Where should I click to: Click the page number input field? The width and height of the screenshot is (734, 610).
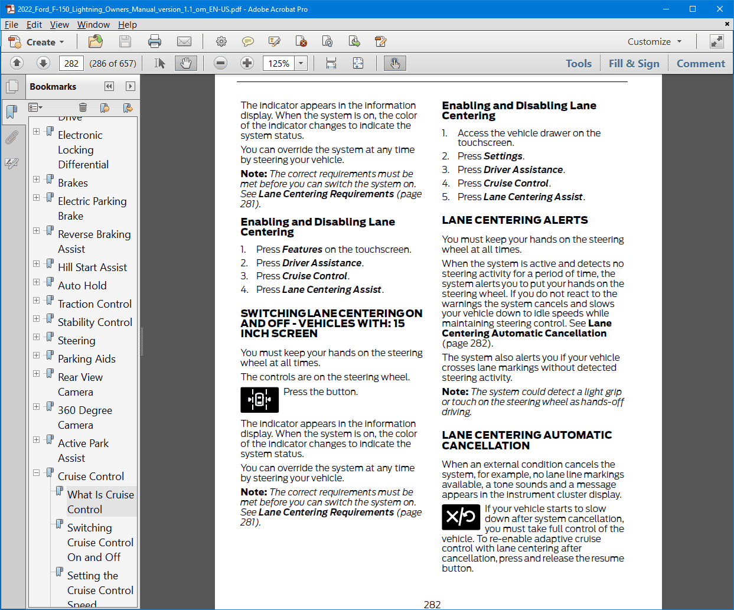(x=71, y=63)
